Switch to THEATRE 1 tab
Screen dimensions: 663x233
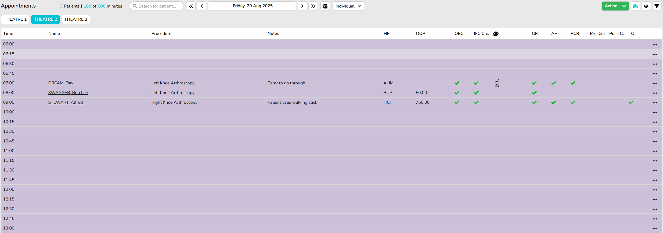(15, 19)
